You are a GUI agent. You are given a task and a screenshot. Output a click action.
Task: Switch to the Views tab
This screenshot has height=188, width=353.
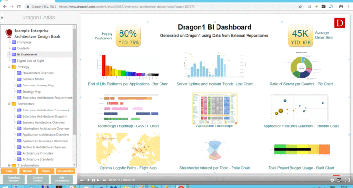[x=46, y=171]
